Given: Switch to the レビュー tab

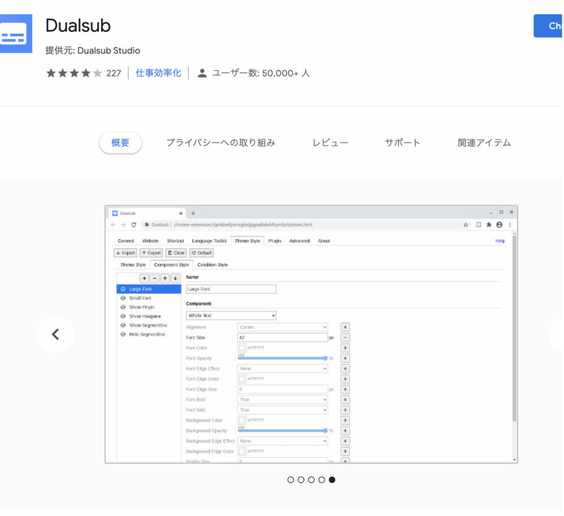Looking at the screenshot, I should (330, 143).
